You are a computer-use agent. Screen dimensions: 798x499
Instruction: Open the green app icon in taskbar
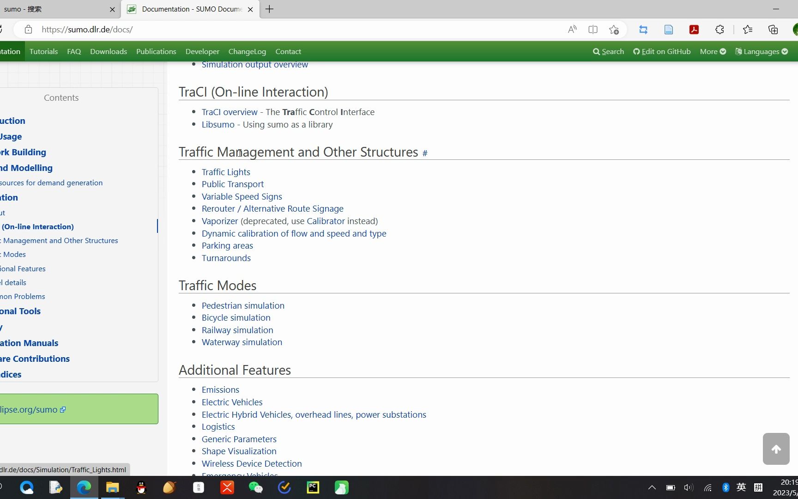pyautogui.click(x=342, y=487)
